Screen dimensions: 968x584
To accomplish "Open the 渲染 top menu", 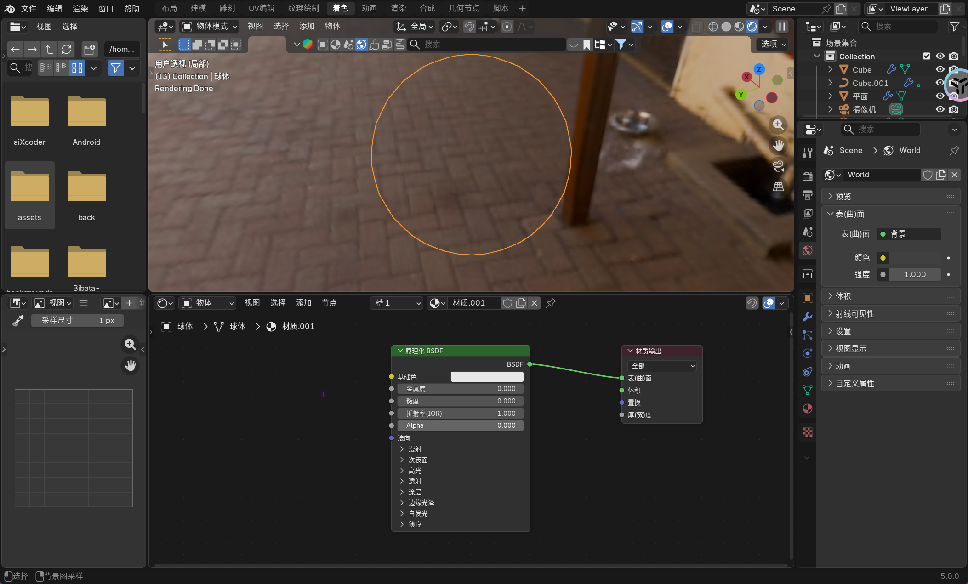I will click(x=80, y=8).
